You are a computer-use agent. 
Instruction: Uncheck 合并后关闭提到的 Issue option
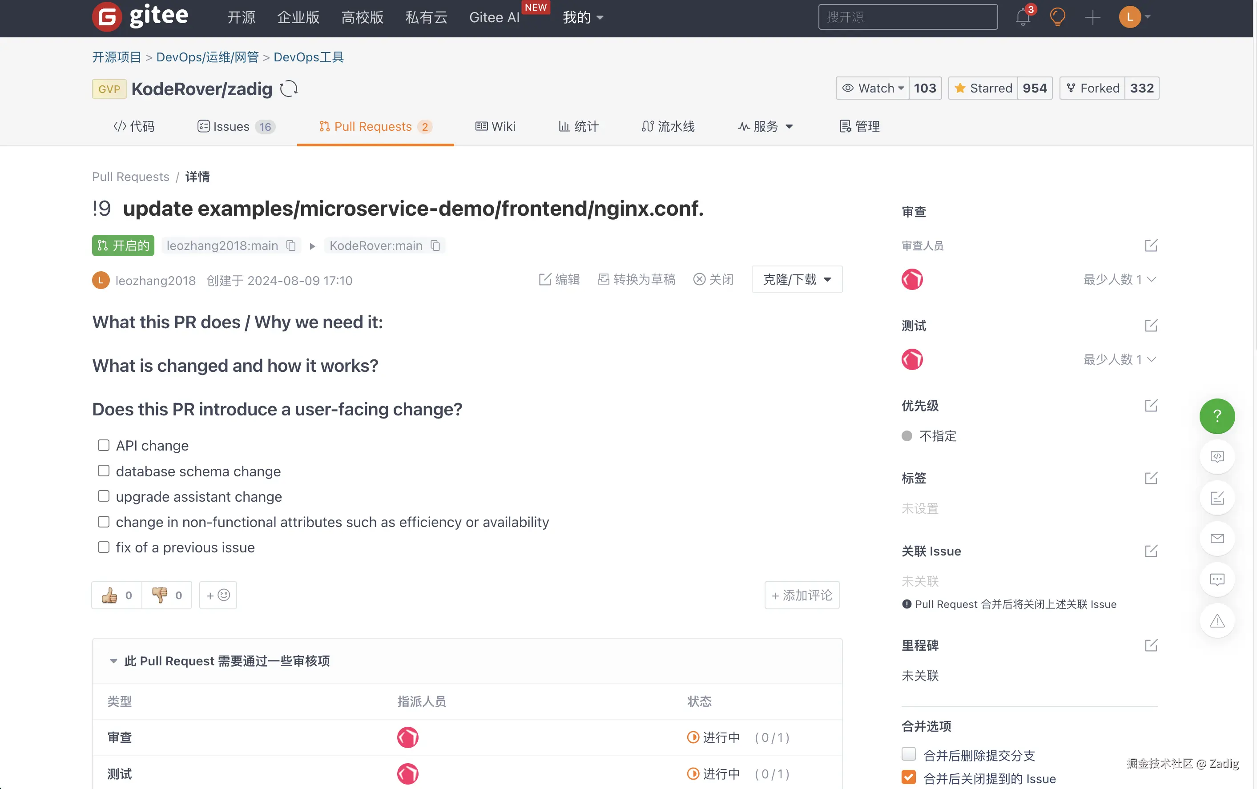click(908, 777)
